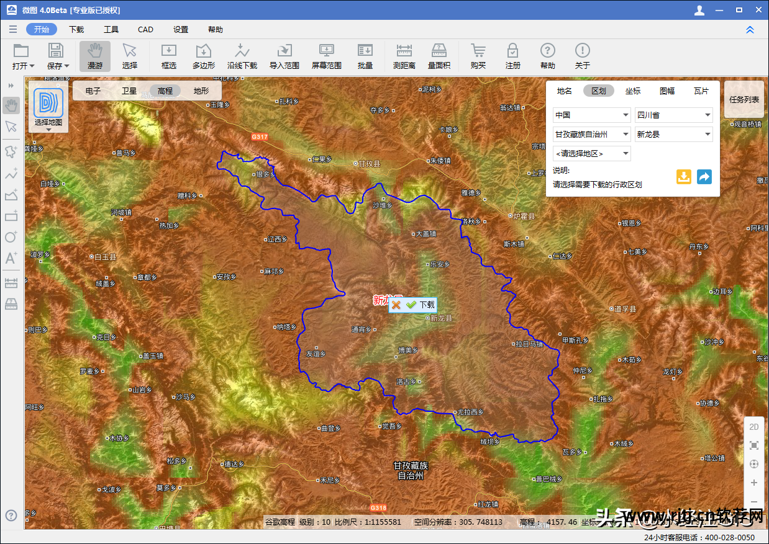The image size is (769, 544).
Task: Open the 工具 menu
Action: [111, 29]
